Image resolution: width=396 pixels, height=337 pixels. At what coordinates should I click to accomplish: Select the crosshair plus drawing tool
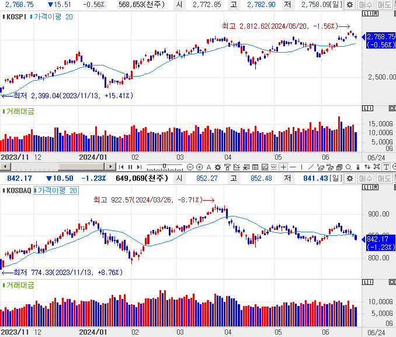[x=284, y=167]
